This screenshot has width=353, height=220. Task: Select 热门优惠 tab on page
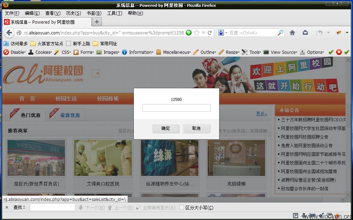point(28,115)
